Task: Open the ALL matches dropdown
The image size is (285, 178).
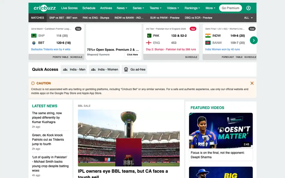Action: (x=248, y=18)
